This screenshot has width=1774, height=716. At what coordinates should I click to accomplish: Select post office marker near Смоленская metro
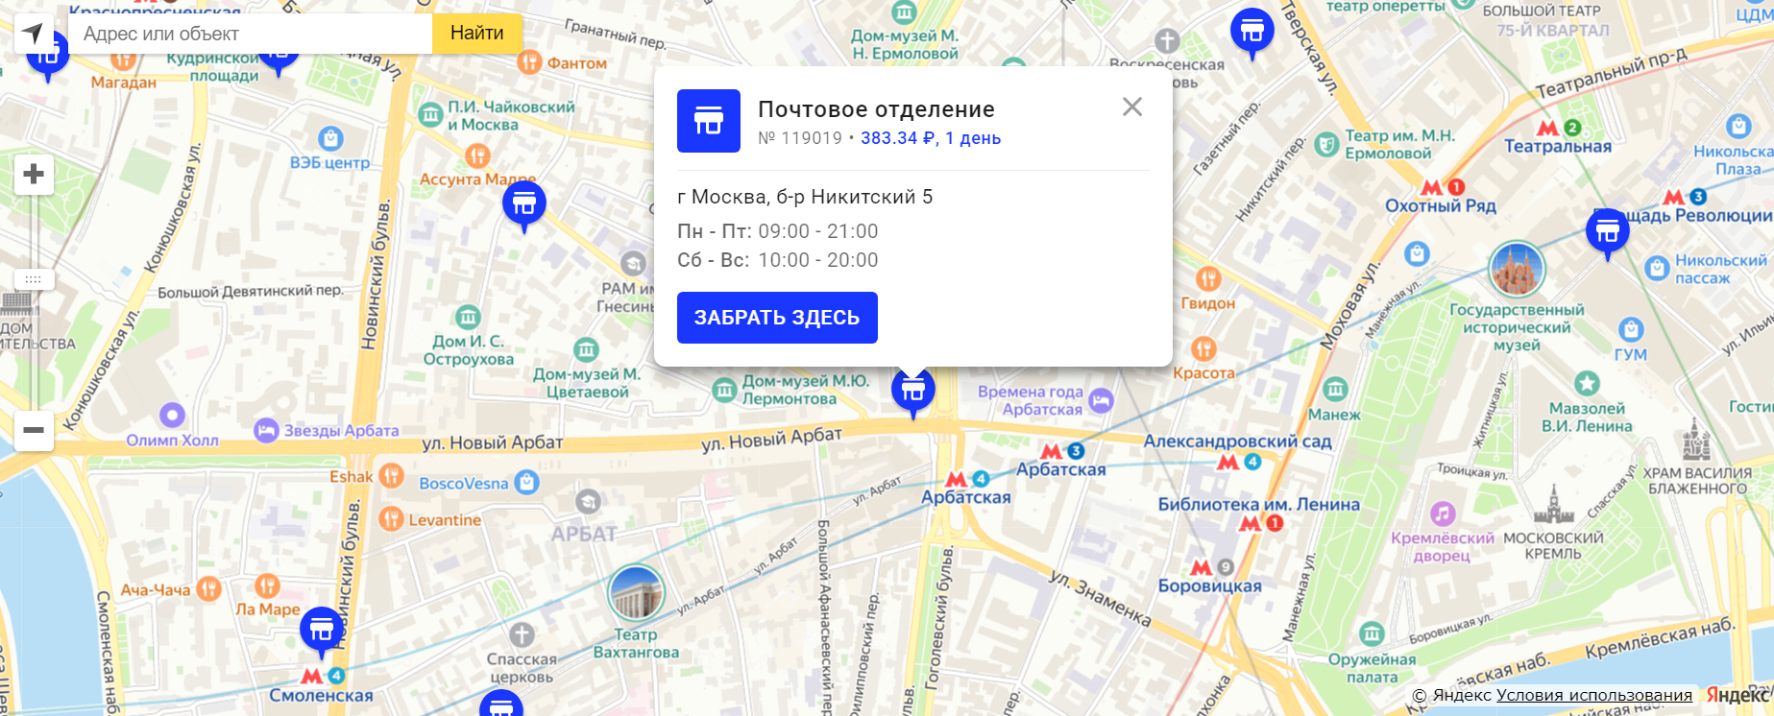[322, 631]
